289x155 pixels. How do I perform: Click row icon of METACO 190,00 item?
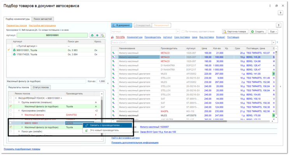[x=114, y=61]
